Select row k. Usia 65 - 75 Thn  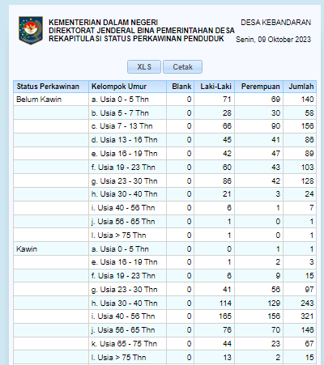point(164,344)
